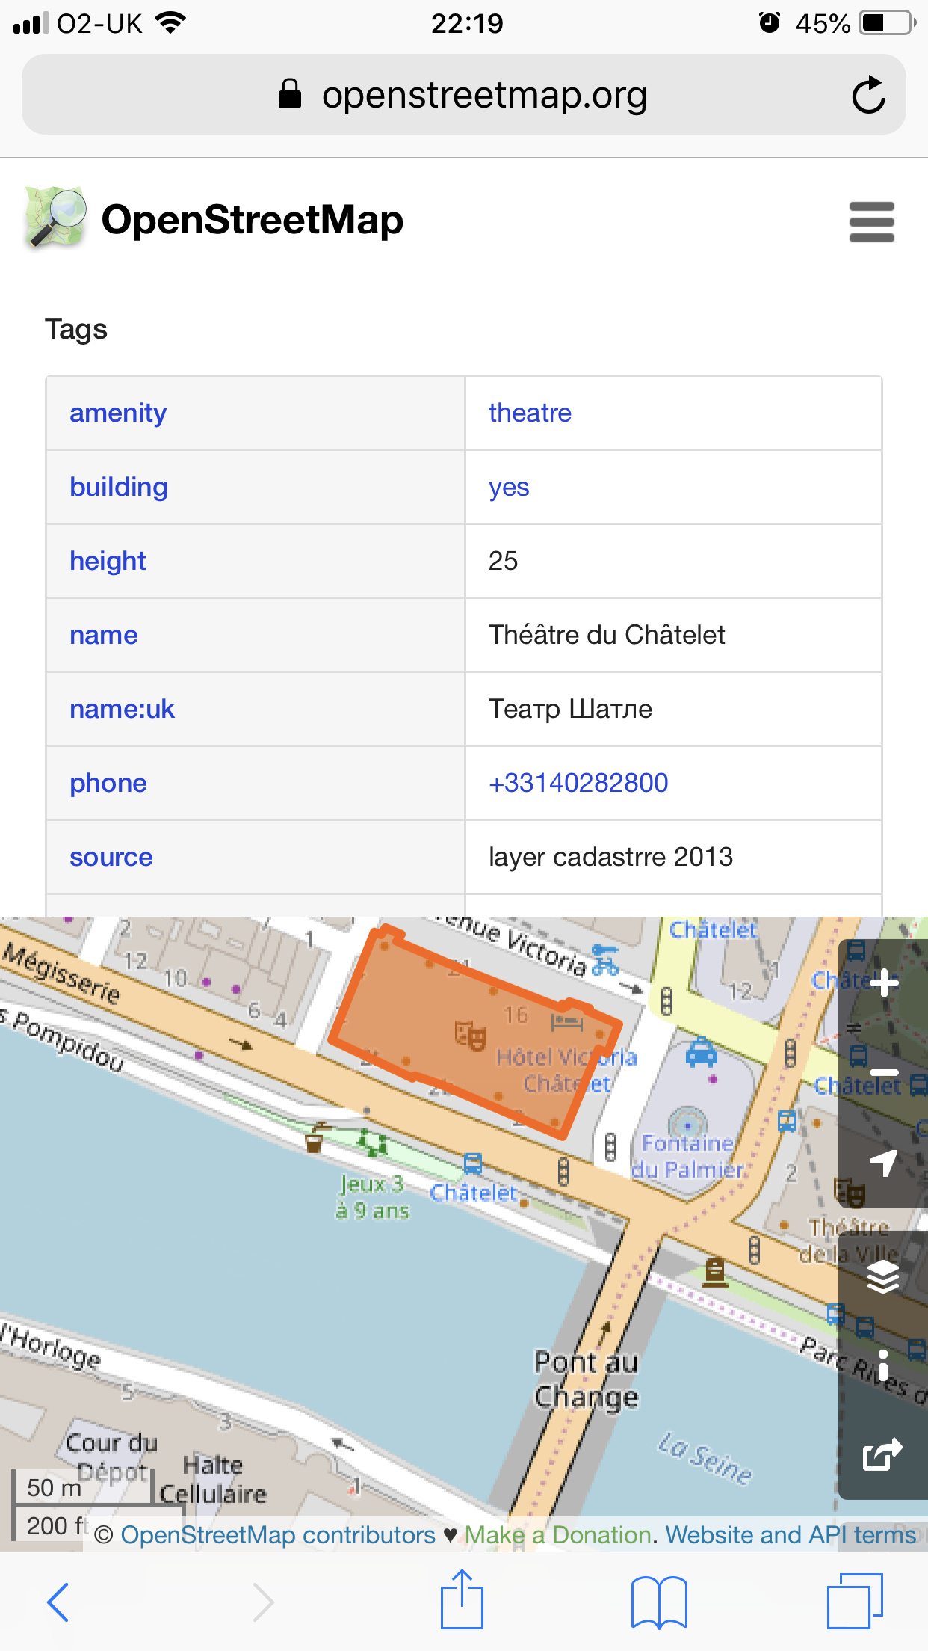
Task: Tap the Halte Cellulaire map label
Action: [213, 1479]
